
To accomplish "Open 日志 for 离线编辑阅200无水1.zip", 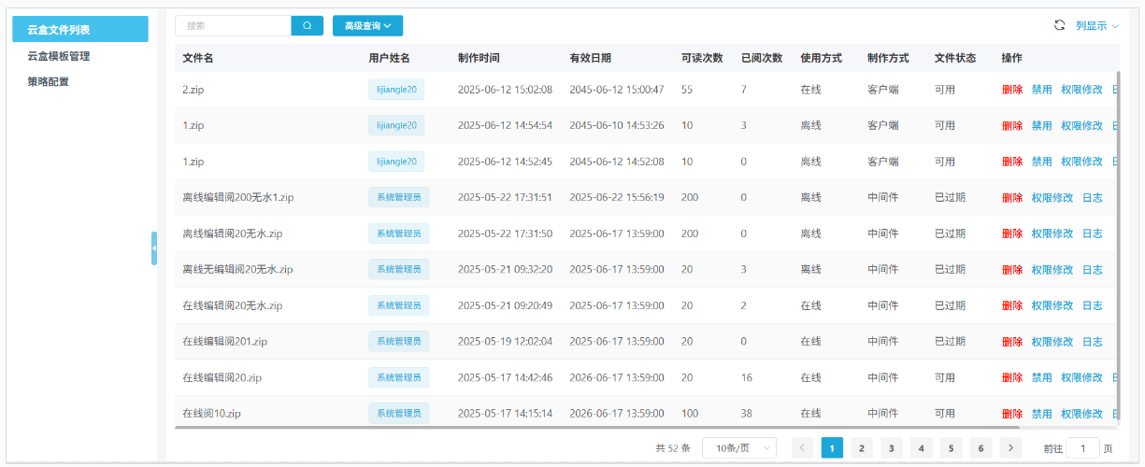I will [x=1092, y=198].
